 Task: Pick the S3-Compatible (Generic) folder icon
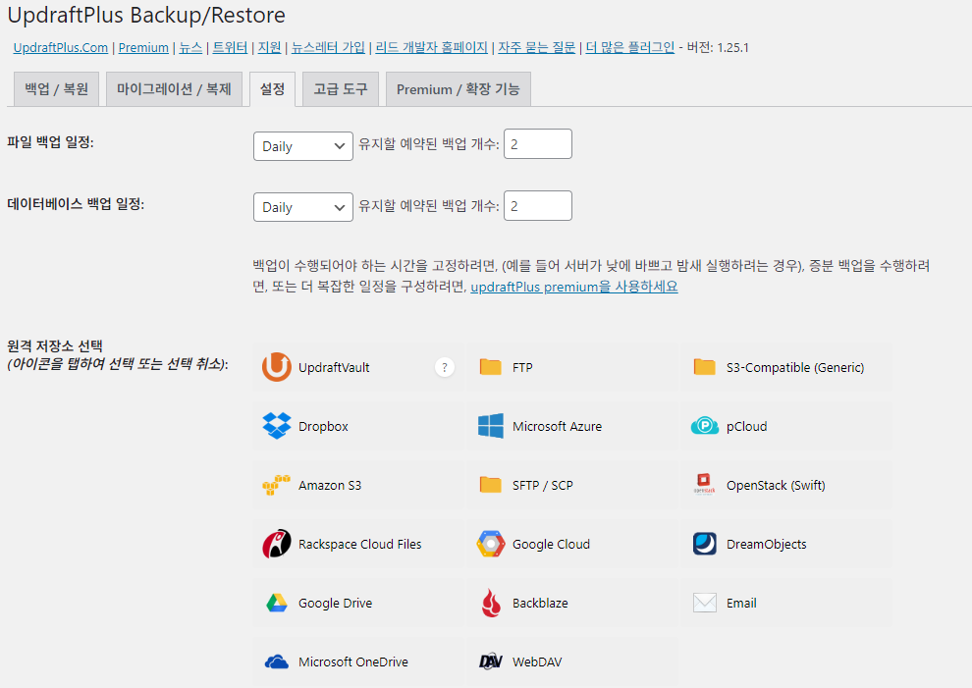(x=704, y=367)
